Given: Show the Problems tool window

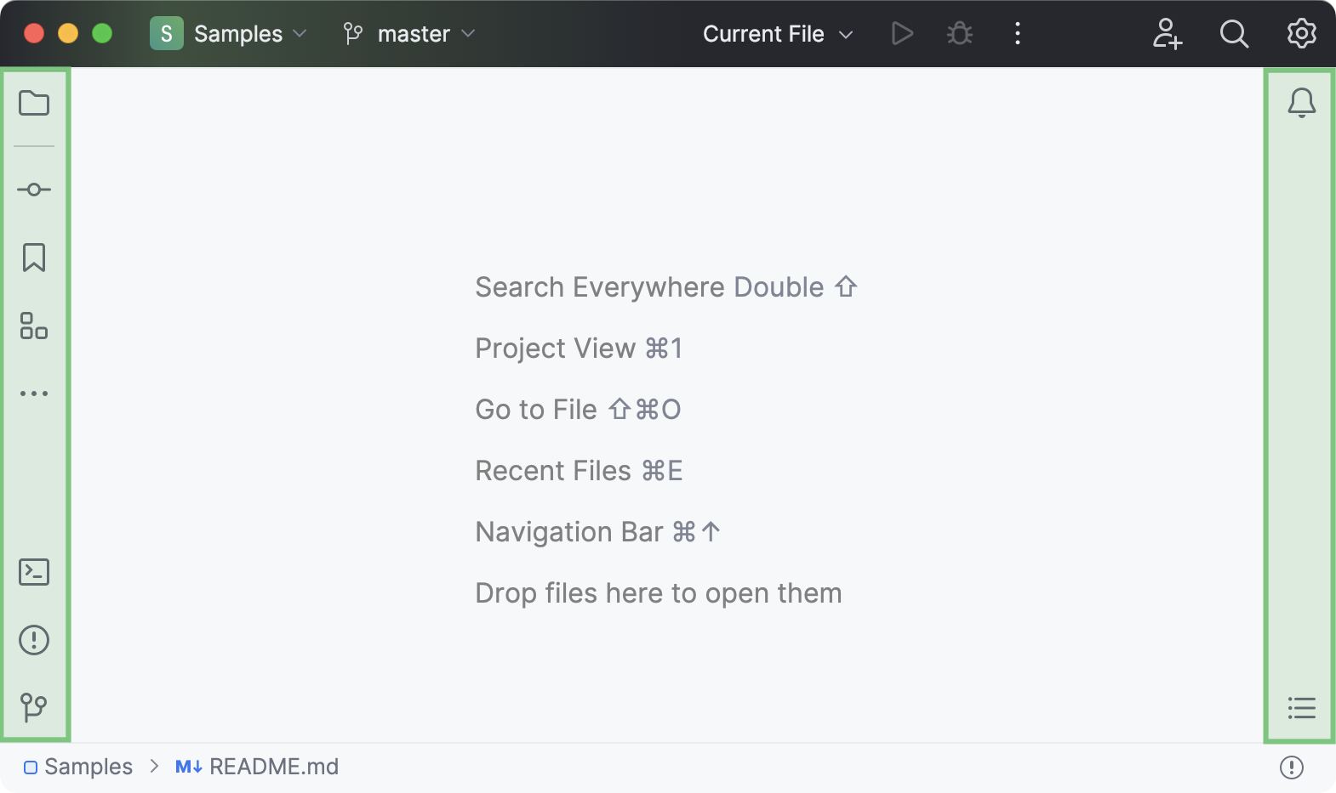Looking at the screenshot, I should coord(34,640).
